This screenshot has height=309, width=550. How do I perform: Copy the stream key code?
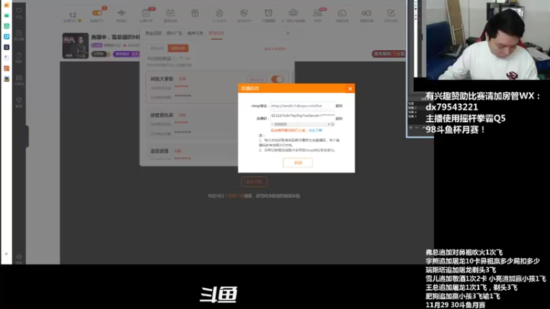(339, 119)
